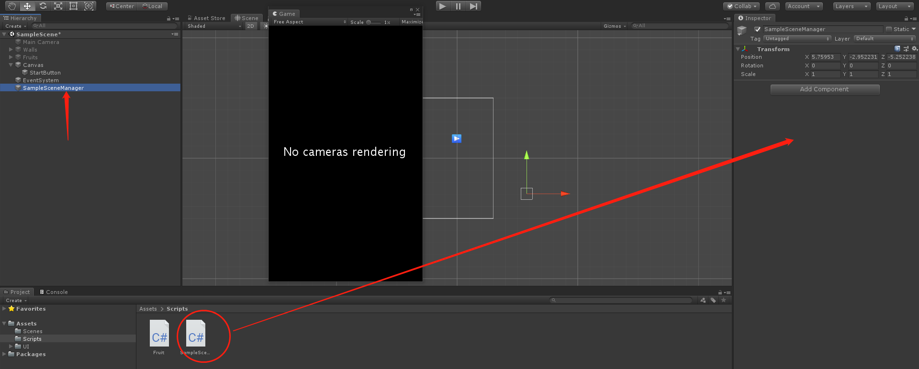Click the Pause button
The height and width of the screenshot is (369, 919).
(x=458, y=6)
